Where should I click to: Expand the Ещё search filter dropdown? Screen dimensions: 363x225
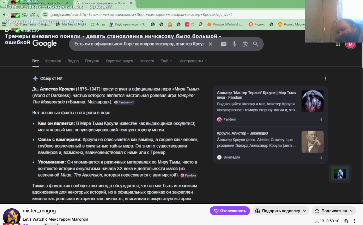(166, 61)
